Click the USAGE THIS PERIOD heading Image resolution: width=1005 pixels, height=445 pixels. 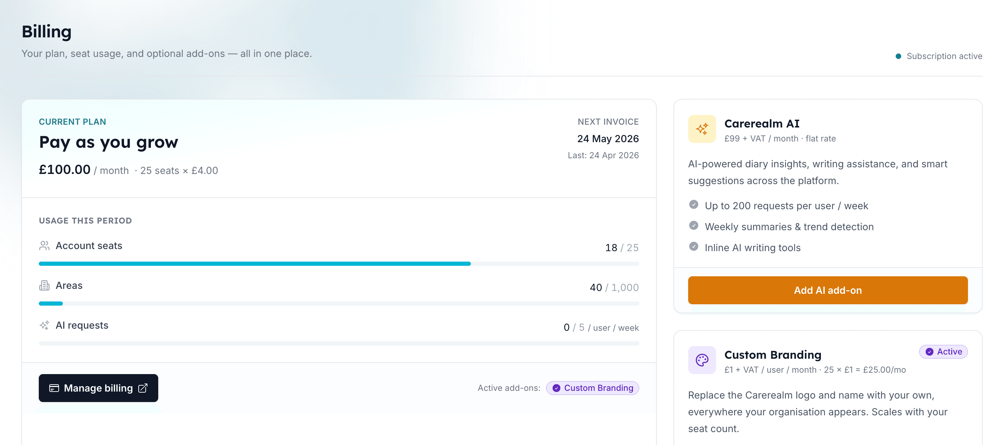(x=86, y=220)
